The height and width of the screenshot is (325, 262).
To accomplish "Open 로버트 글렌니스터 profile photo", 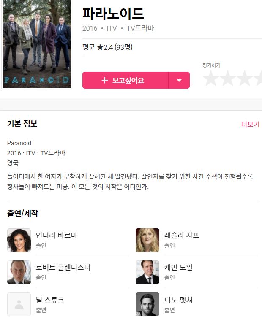I will 19,272.
